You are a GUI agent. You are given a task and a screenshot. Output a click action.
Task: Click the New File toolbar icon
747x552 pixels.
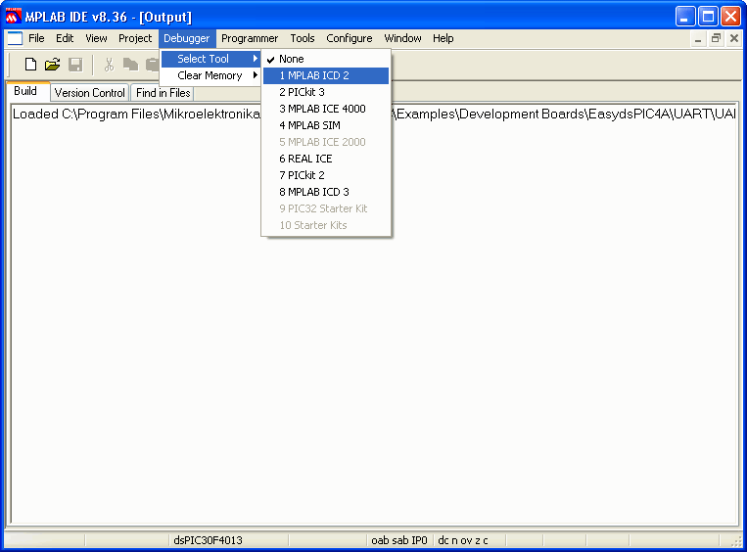(x=30, y=65)
